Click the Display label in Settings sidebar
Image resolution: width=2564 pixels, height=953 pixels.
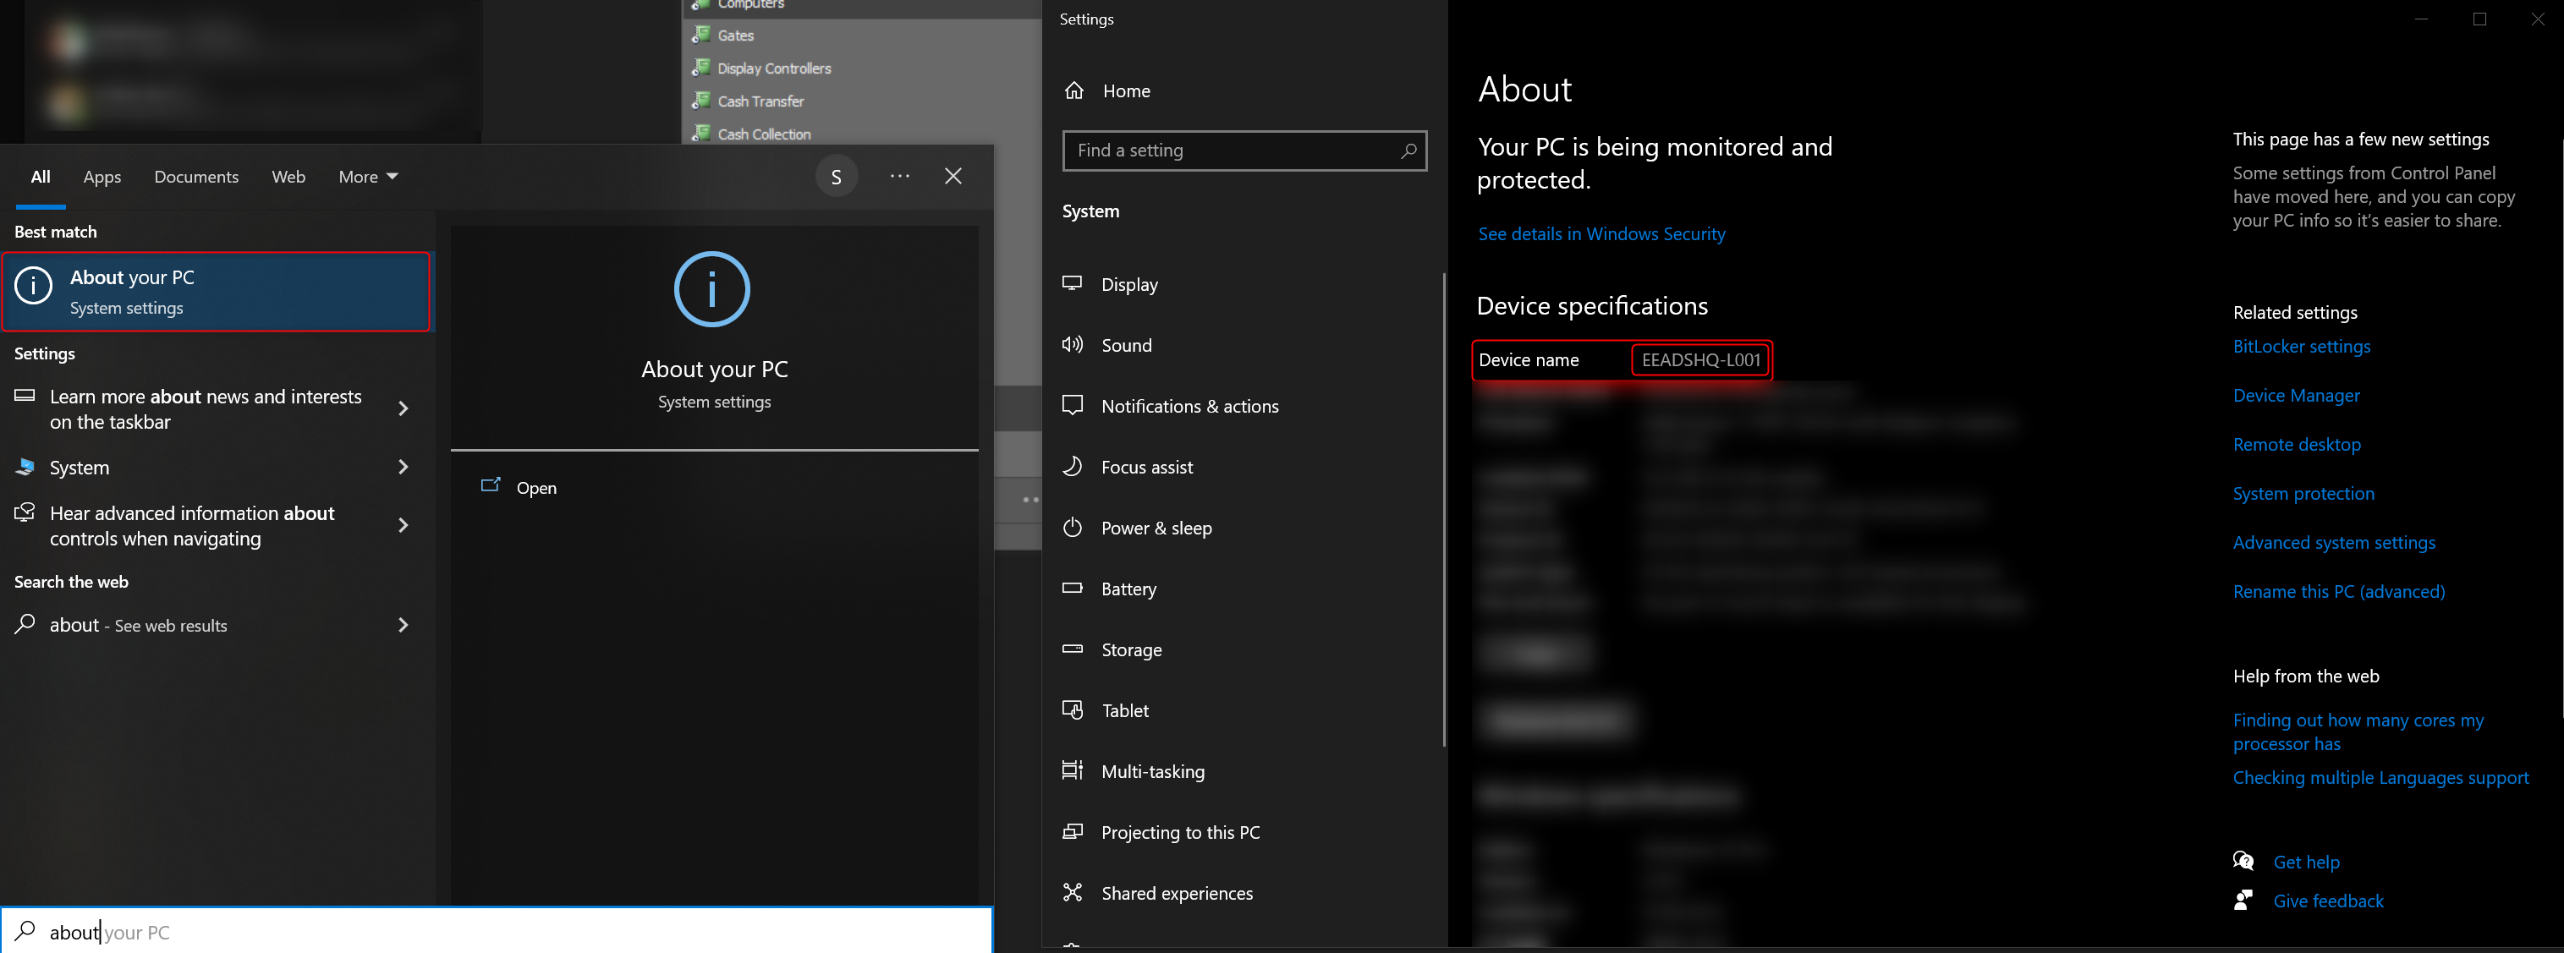click(1128, 284)
